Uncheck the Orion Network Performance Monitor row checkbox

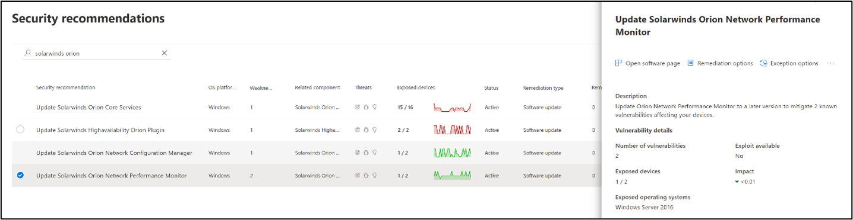coord(20,176)
